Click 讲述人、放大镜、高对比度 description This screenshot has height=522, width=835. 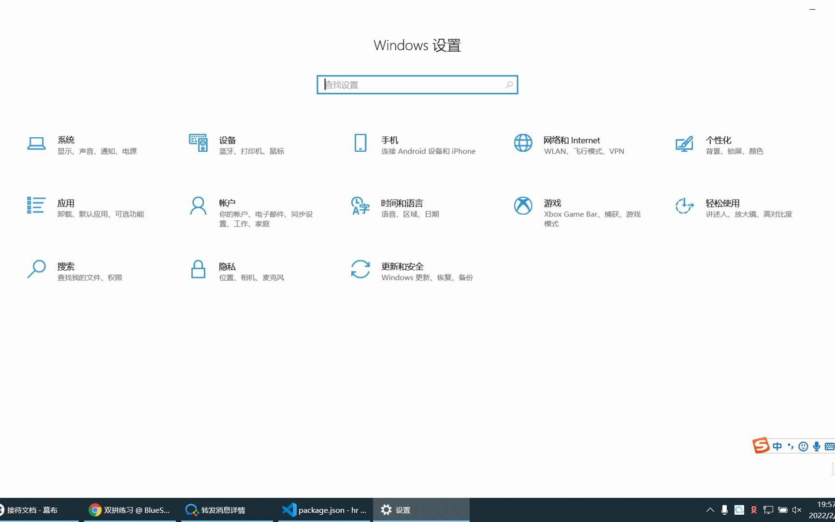(749, 214)
